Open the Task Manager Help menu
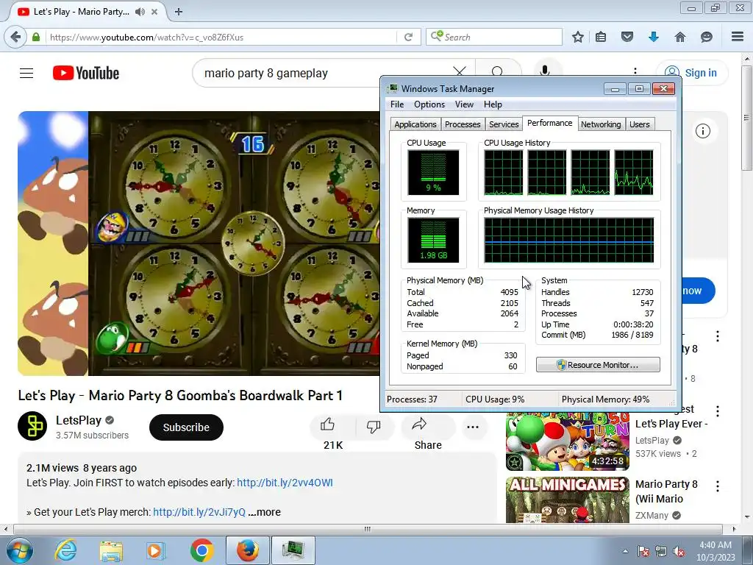The width and height of the screenshot is (753, 565). click(x=493, y=104)
